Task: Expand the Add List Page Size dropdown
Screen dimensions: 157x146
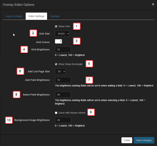Action: click(x=60, y=72)
